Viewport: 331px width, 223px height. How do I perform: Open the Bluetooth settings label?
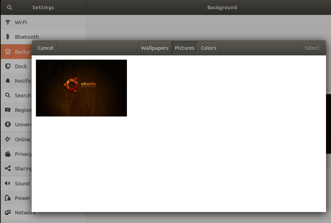[27, 37]
